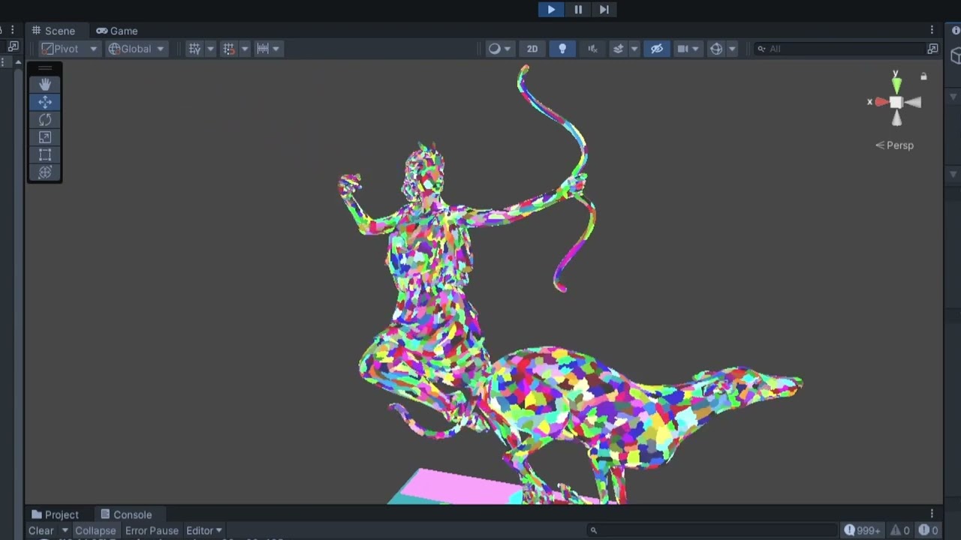Open the Global handle rotation dropdown
This screenshot has height=540, width=961.
pos(136,49)
